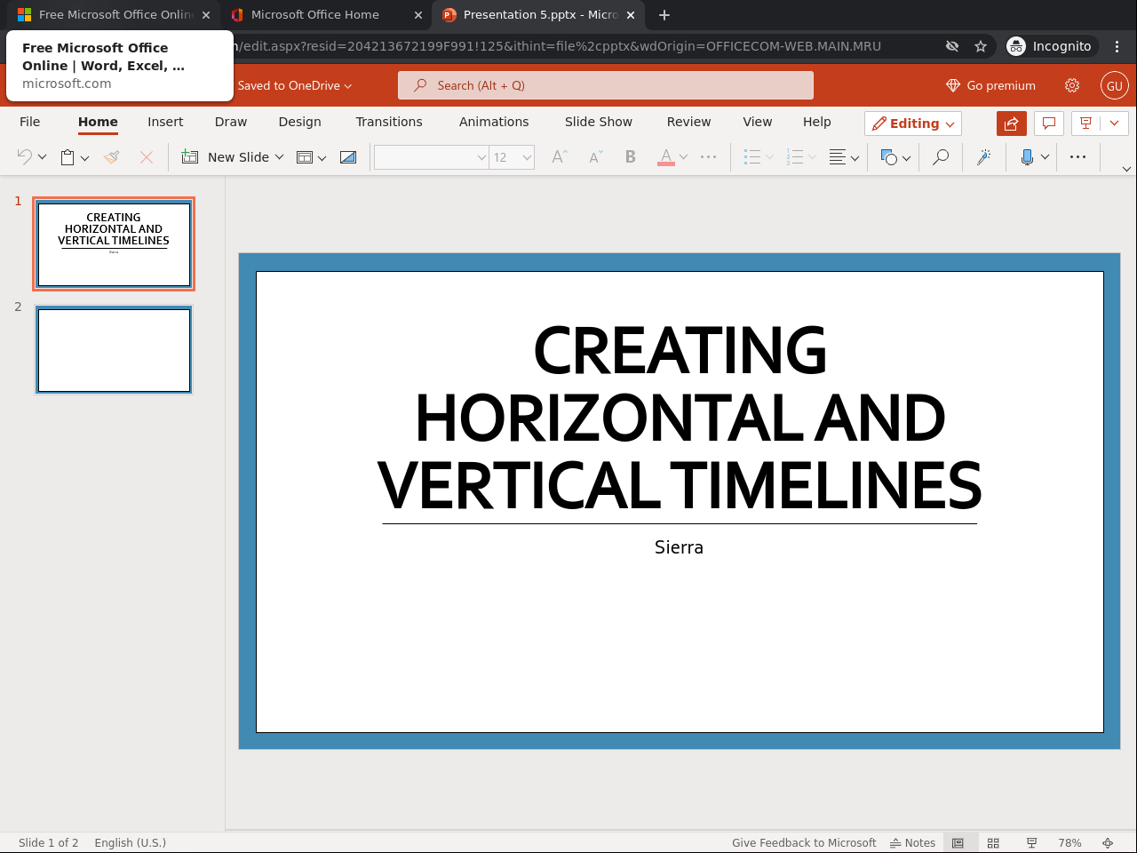Select the slide 2 thumbnail
Viewport: 1137px width, 853px height.
pos(114,350)
